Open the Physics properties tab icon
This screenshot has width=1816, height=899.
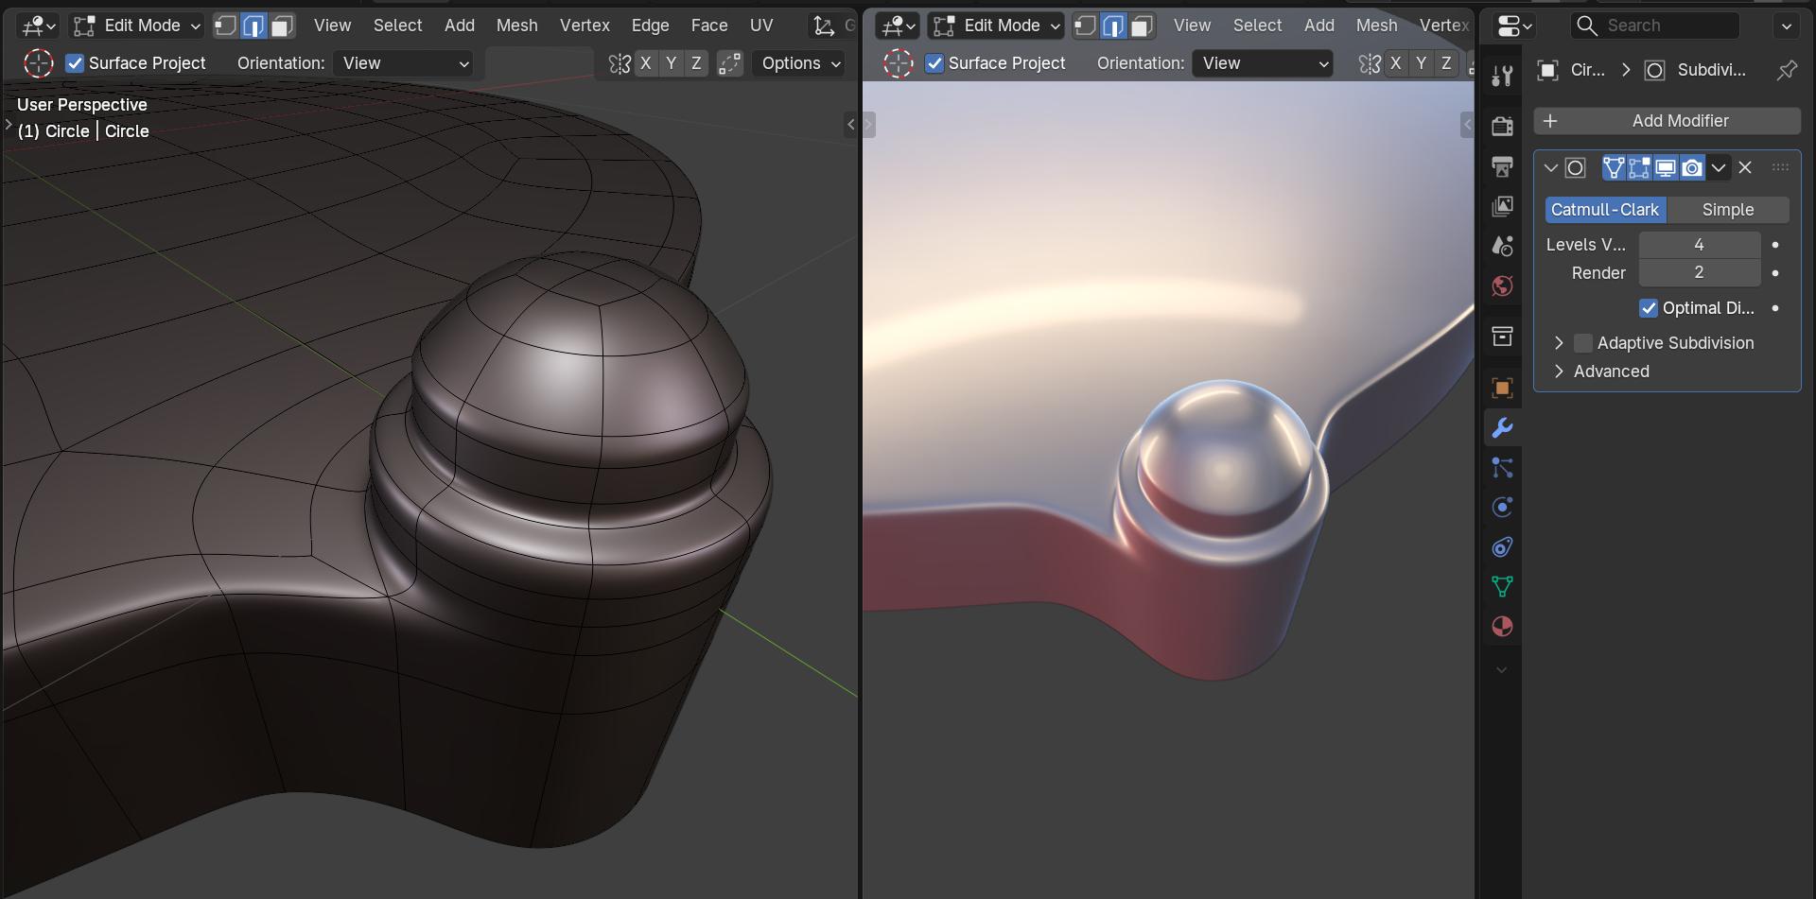(1502, 508)
